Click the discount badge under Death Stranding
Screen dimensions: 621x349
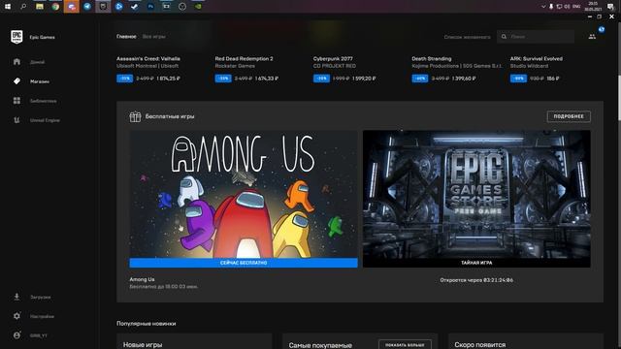(x=420, y=79)
